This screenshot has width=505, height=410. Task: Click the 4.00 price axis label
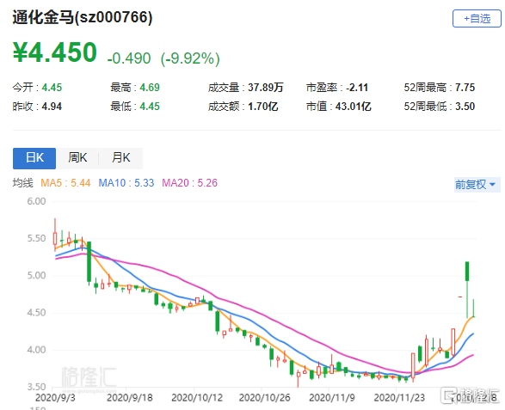(36, 350)
